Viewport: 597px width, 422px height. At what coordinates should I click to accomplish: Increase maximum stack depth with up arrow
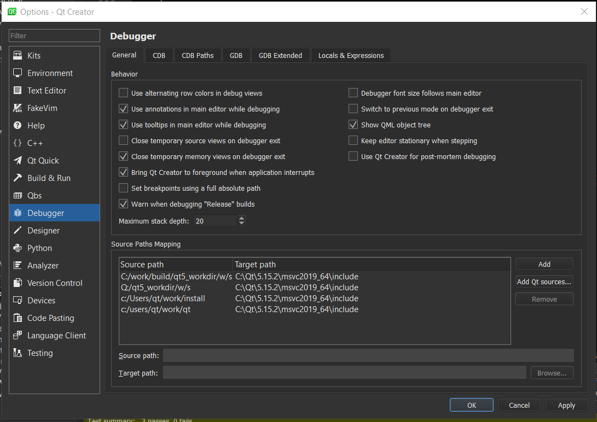click(241, 218)
